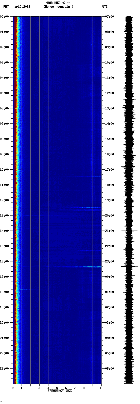
Task: Click the 07:00 UTC right-axis label
Action: coord(110,17)
